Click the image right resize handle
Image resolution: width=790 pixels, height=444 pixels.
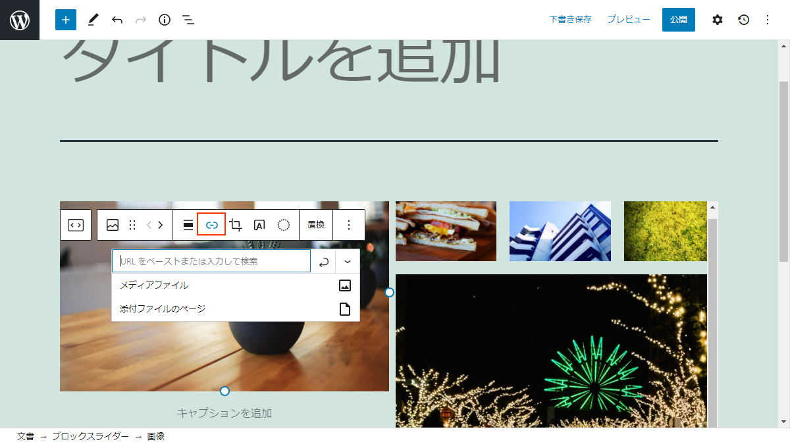pyautogui.click(x=389, y=292)
